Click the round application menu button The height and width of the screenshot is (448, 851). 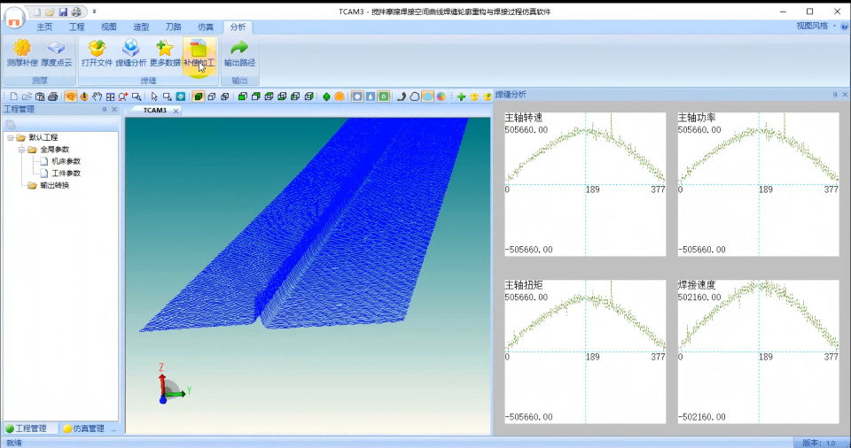coord(15,19)
